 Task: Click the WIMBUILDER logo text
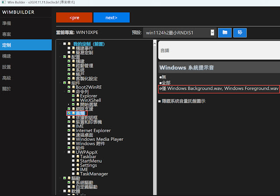18,12
